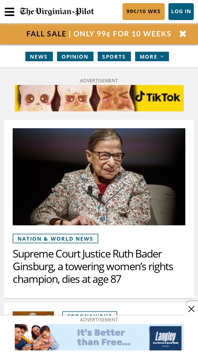Click The Virginian-Pilot logo
The height and width of the screenshot is (352, 198).
pyautogui.click(x=57, y=12)
